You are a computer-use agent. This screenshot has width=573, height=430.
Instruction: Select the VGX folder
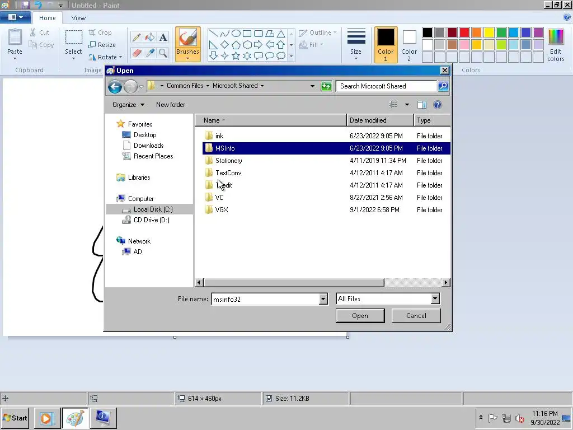[326, 209]
